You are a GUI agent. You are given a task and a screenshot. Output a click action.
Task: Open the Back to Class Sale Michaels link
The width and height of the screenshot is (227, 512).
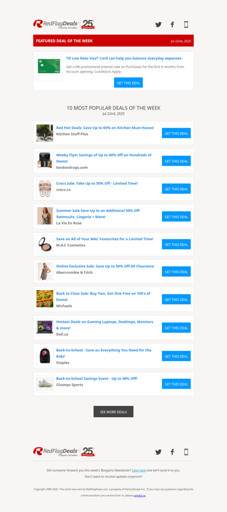click(x=103, y=296)
